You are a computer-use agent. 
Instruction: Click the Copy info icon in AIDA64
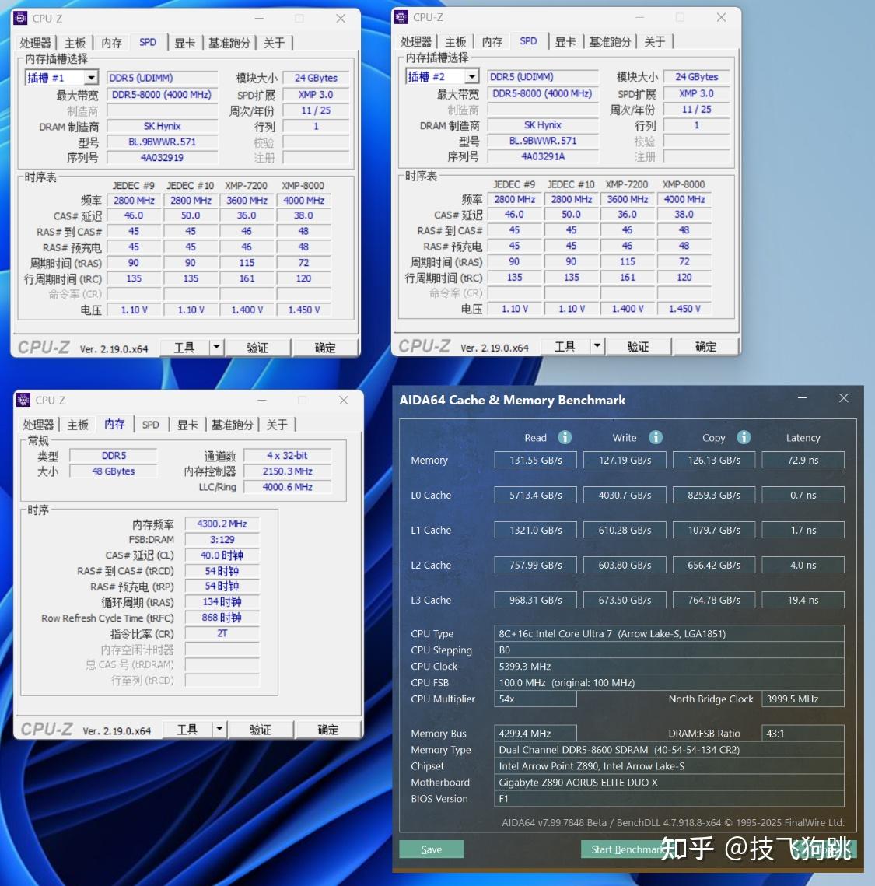[x=744, y=437]
